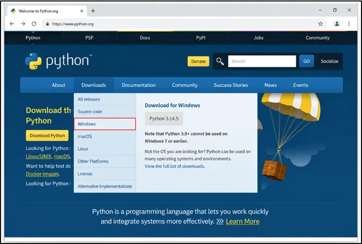Open the Linux/UNIX link
The image size is (362, 244).
38,157
